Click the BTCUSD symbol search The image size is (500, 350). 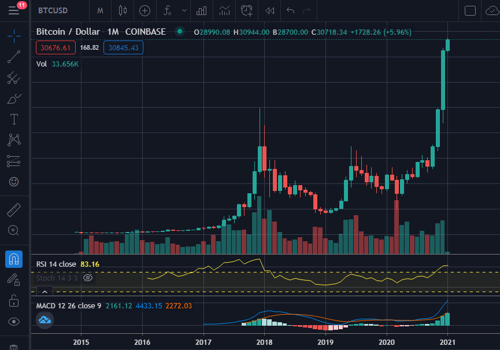pos(53,10)
